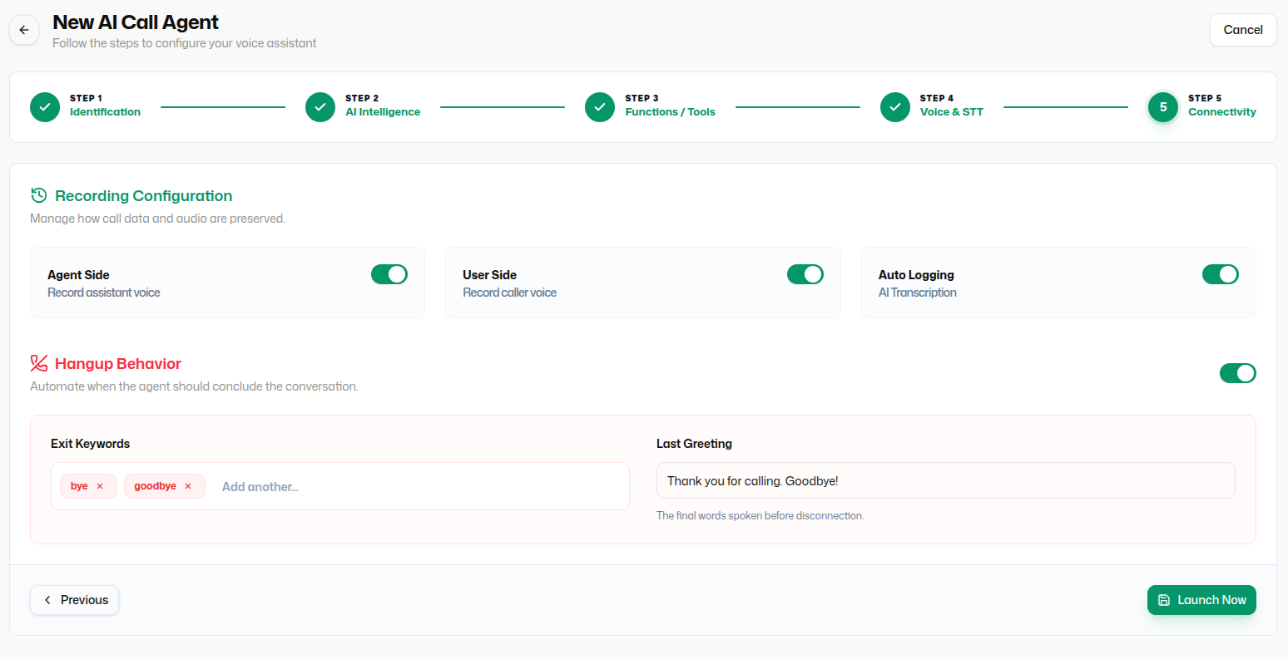
Task: Select the Voice & STT step label
Action: point(951,112)
